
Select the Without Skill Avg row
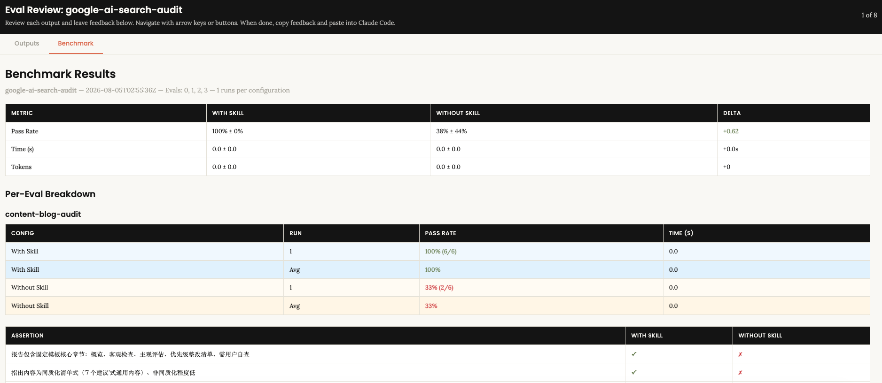pyautogui.click(x=437, y=306)
